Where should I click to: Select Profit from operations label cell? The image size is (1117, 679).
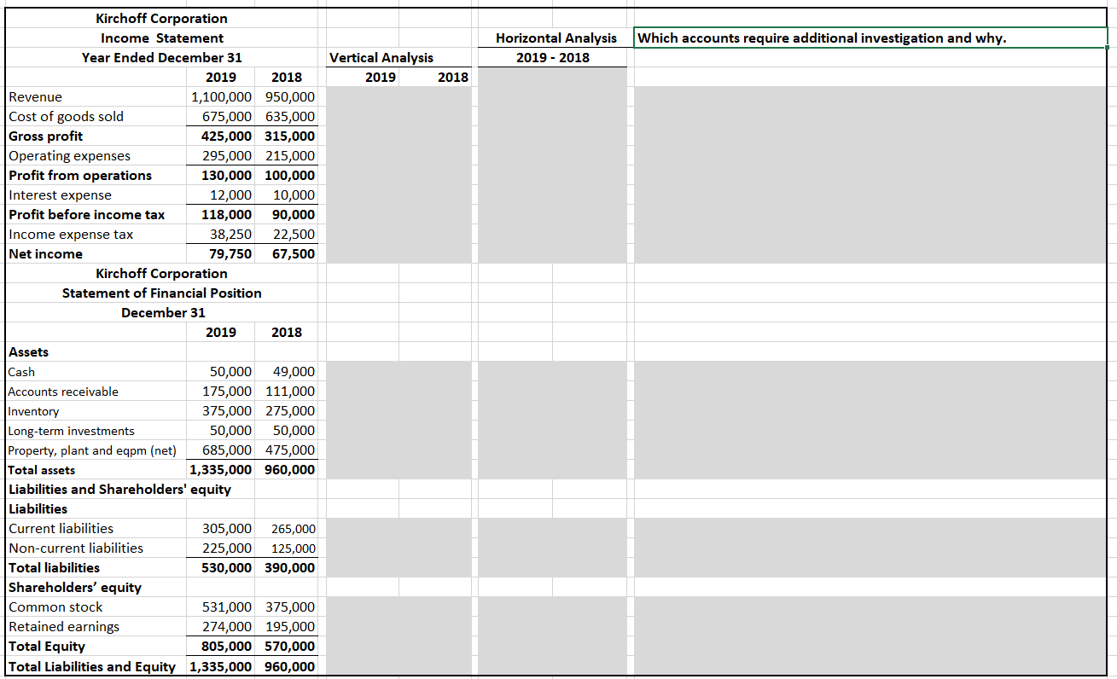tap(80, 176)
